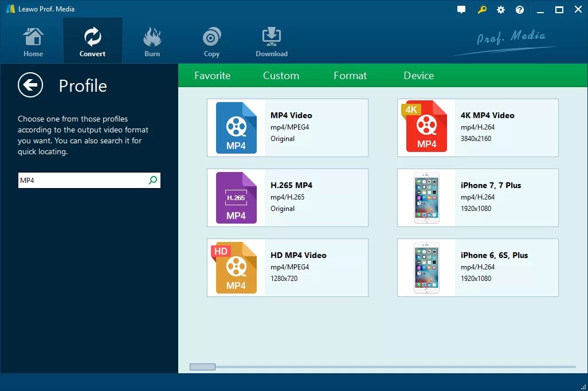
Task: Switch to the Favorite tab
Action: [212, 76]
